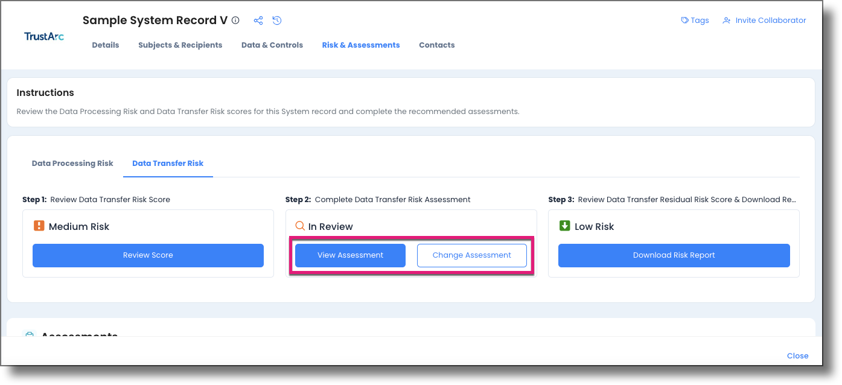Click the TrustArc logo
Image resolution: width=842 pixels, height=385 pixels.
point(44,36)
